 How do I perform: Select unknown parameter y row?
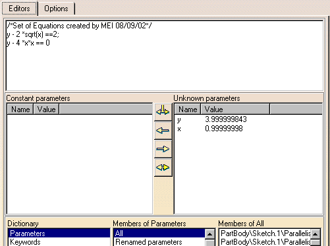pos(248,119)
